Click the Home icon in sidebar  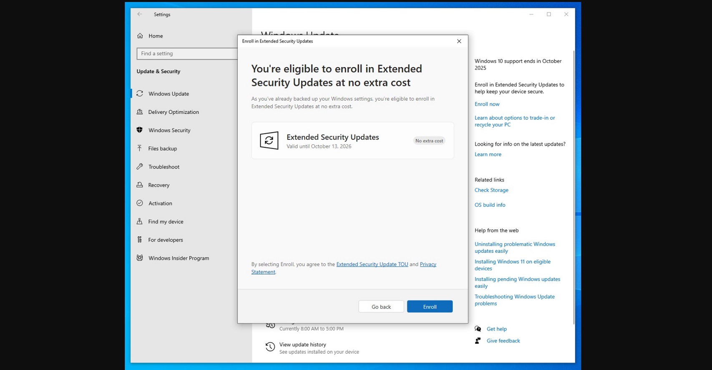[140, 36]
